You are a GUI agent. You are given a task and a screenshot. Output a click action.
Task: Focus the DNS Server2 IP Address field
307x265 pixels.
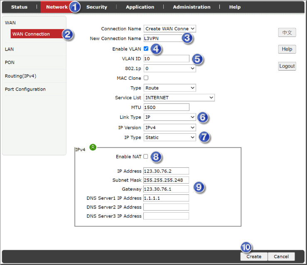click(166, 207)
